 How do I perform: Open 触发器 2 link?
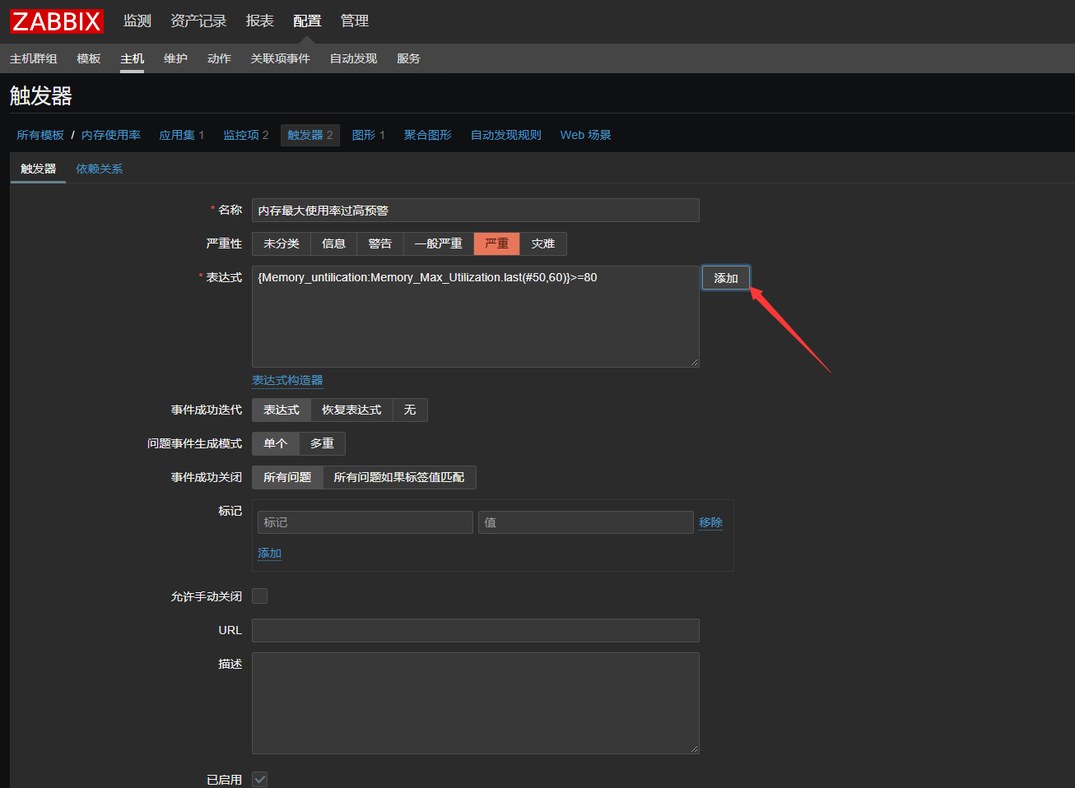[310, 135]
